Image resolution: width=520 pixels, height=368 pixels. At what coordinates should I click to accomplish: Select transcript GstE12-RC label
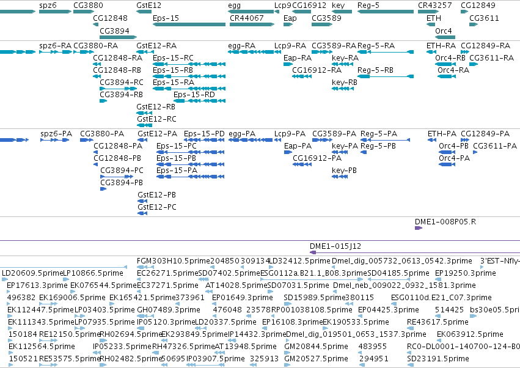156,119
